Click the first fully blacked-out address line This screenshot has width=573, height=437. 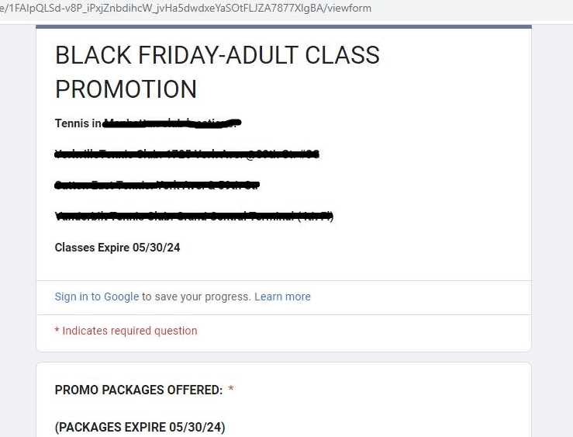187,154
